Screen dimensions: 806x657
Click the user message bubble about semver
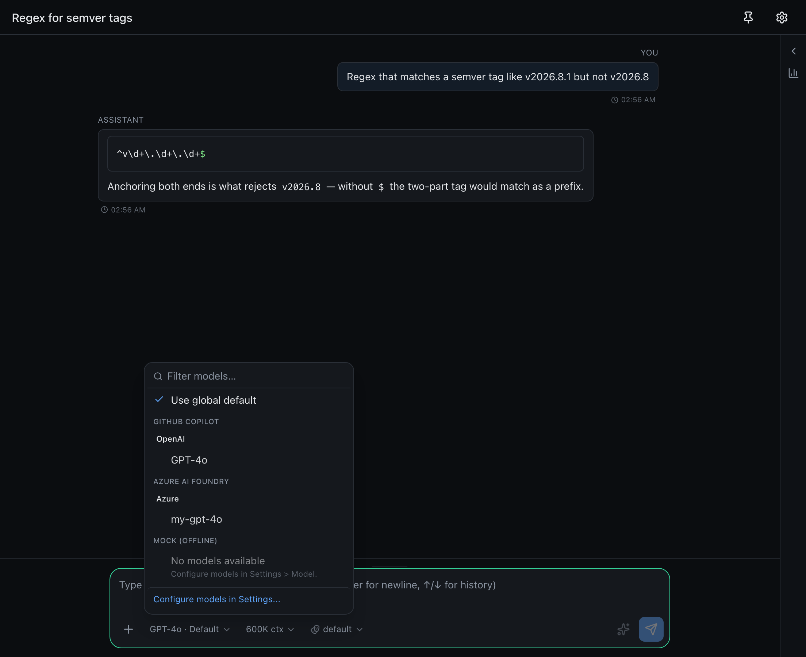click(498, 77)
